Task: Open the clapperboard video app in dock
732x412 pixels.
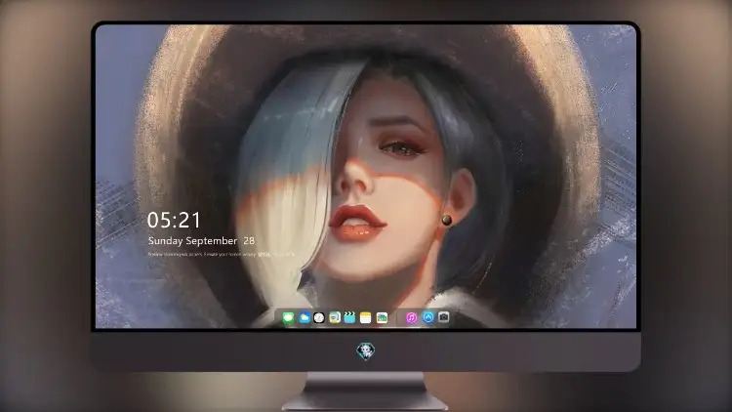Action: (349, 318)
